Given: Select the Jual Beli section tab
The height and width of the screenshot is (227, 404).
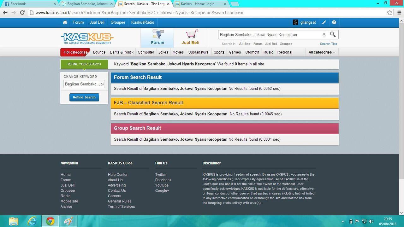Looking at the screenshot, I should click(x=190, y=38).
